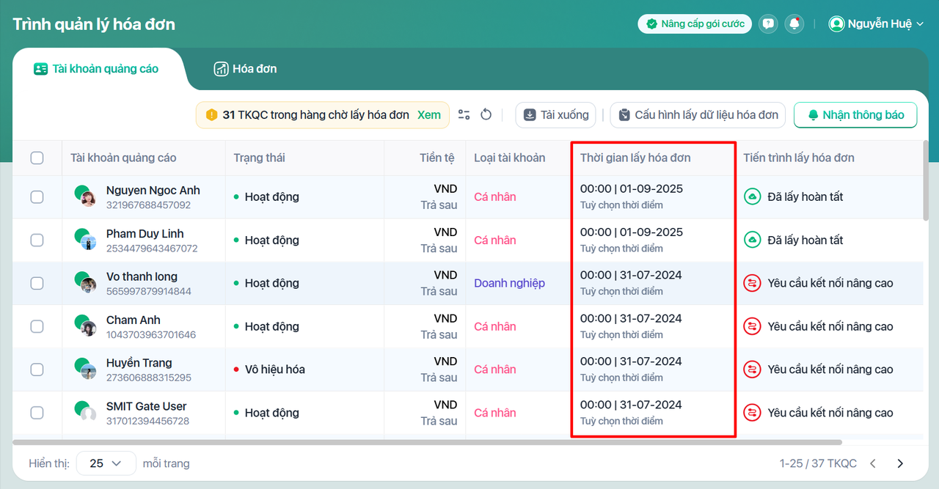Click the next page arrow
The image size is (939, 489).
(x=900, y=463)
